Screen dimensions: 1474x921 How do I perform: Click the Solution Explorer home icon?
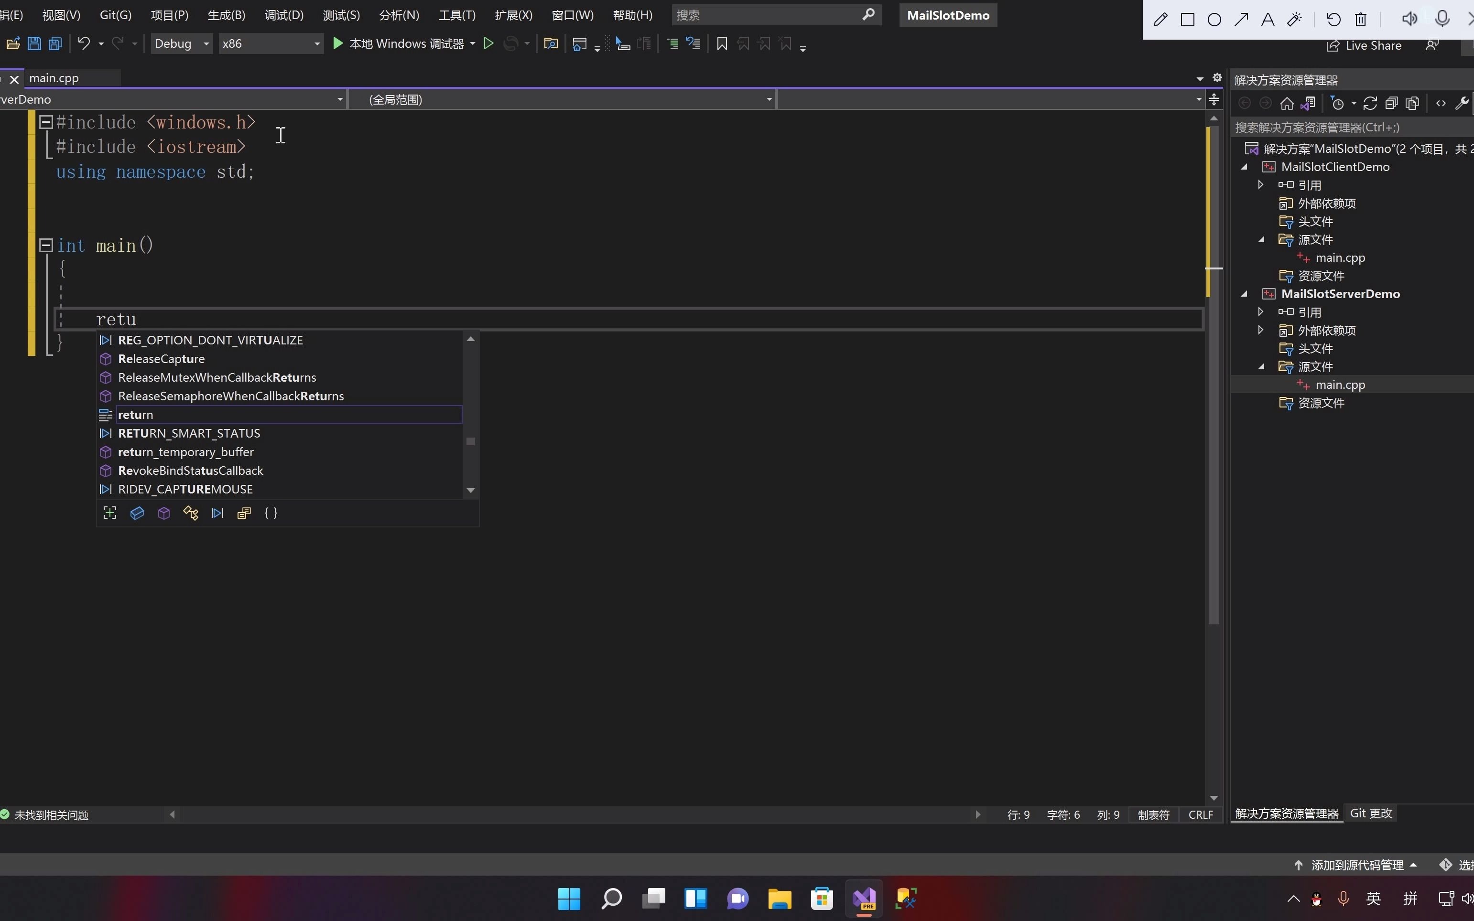pyautogui.click(x=1286, y=103)
